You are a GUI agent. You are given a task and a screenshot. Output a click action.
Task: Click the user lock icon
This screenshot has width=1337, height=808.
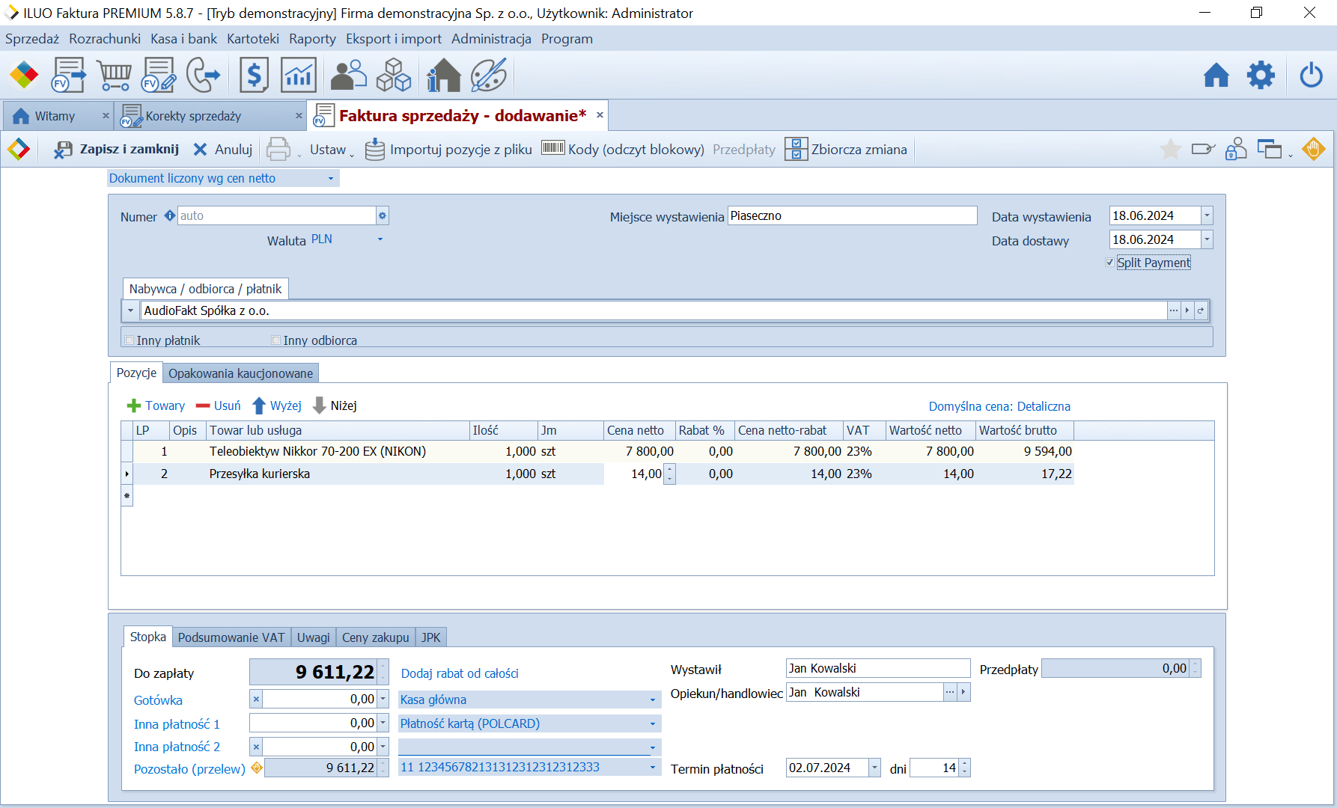(x=1236, y=149)
